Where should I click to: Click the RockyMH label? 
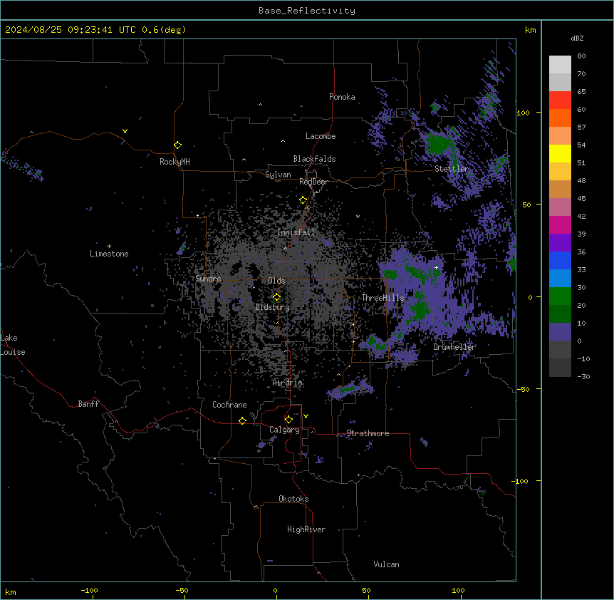click(x=175, y=162)
